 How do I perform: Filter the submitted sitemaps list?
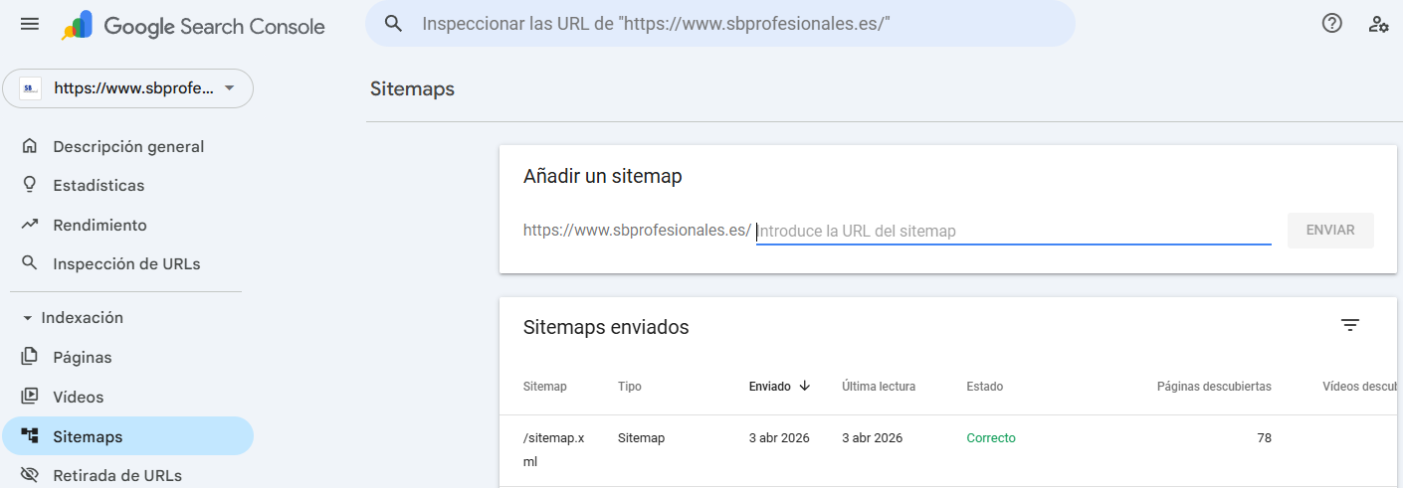click(1349, 325)
